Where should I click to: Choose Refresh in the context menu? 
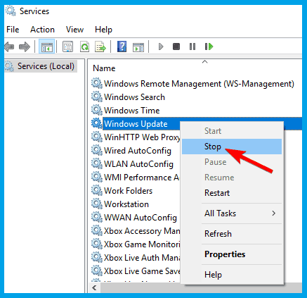232,234
